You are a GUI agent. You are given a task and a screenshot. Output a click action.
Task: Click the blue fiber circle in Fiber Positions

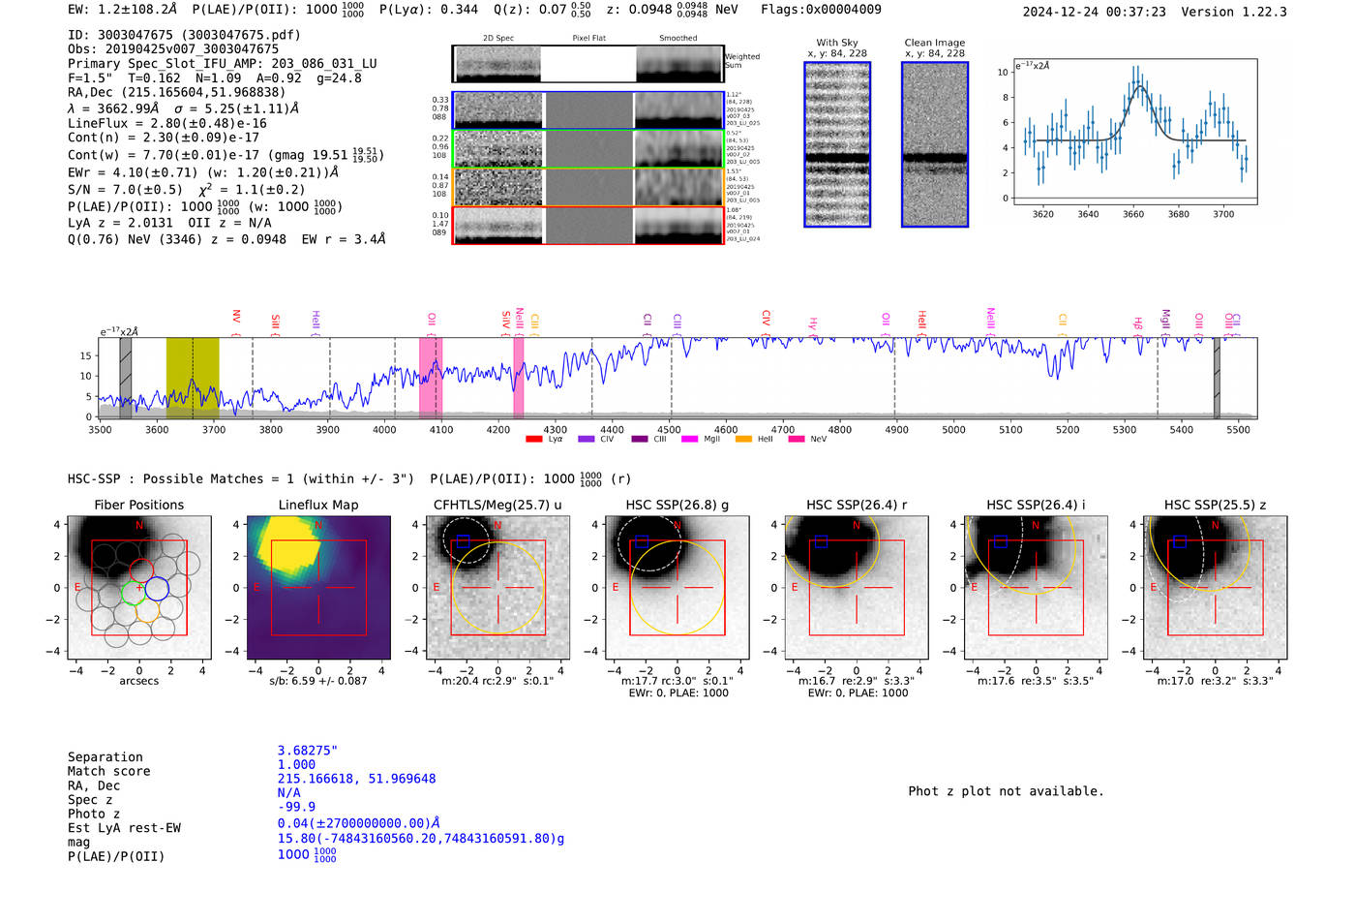[157, 588]
